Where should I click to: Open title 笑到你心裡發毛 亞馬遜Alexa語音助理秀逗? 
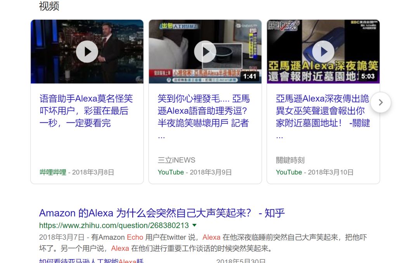tap(204, 117)
